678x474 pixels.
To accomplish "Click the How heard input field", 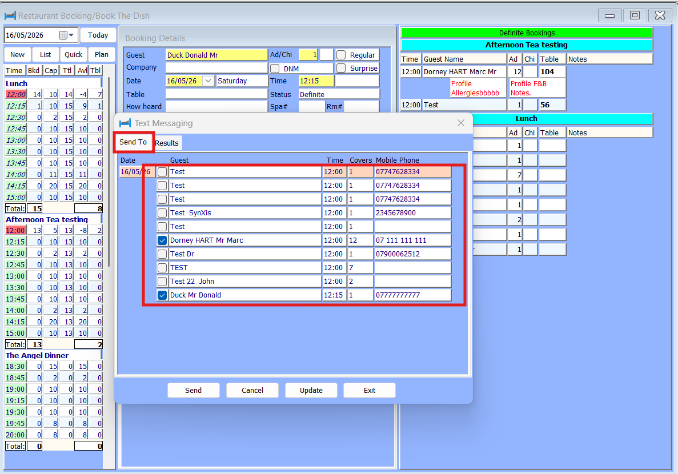I will [216, 106].
